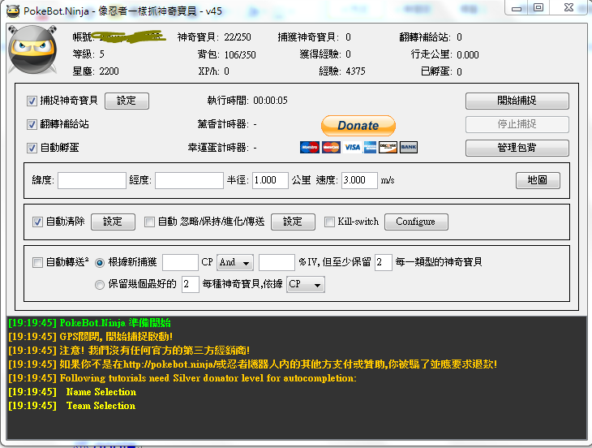The image size is (592, 448).
Task: Click the CP threshold input field
Action: coord(181,262)
